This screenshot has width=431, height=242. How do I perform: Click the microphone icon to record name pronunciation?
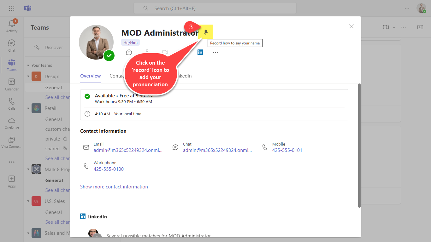[206, 32]
